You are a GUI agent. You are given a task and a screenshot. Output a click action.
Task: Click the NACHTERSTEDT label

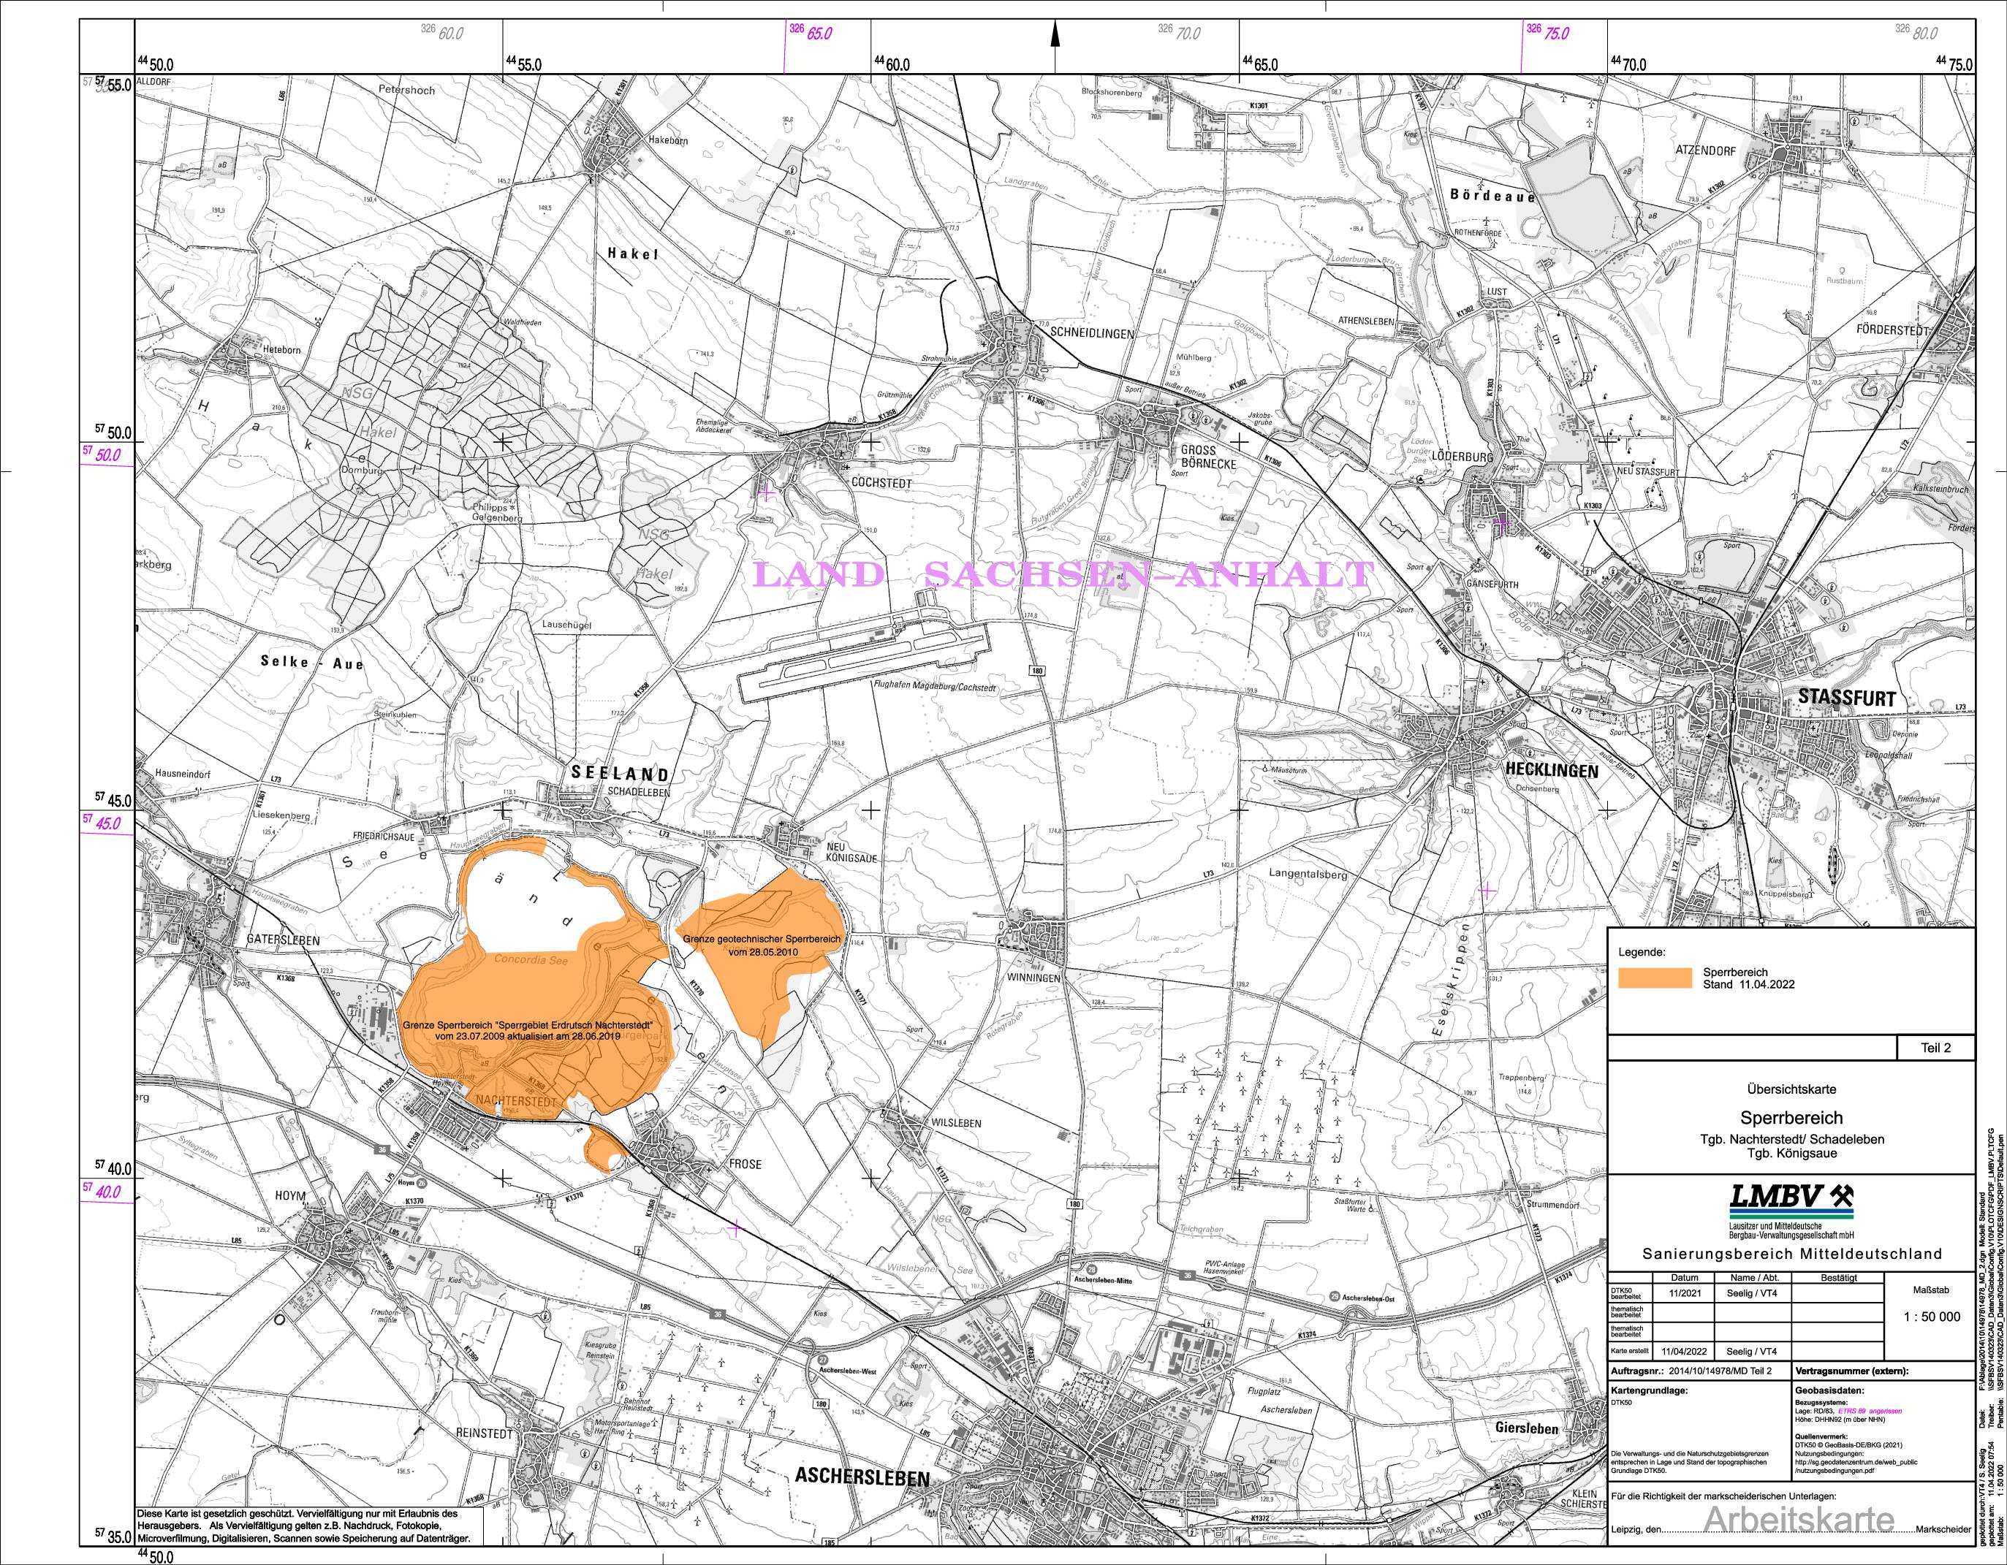(515, 1100)
